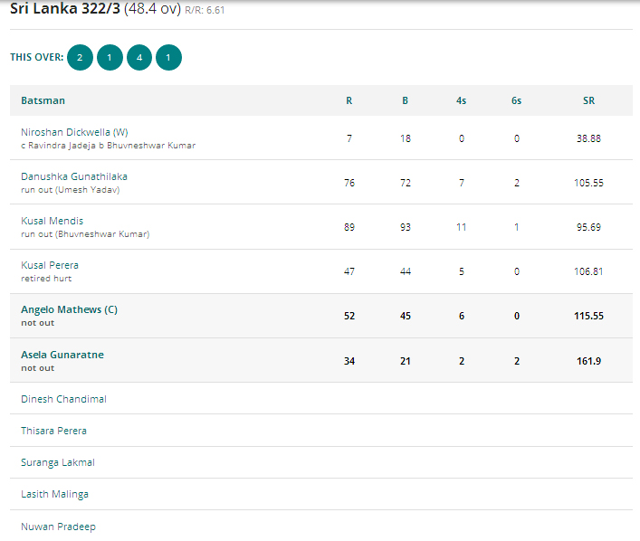This screenshot has height=541, width=640.
Task: Click Gunaratne's strike rate 161.9
Action: [x=588, y=361]
